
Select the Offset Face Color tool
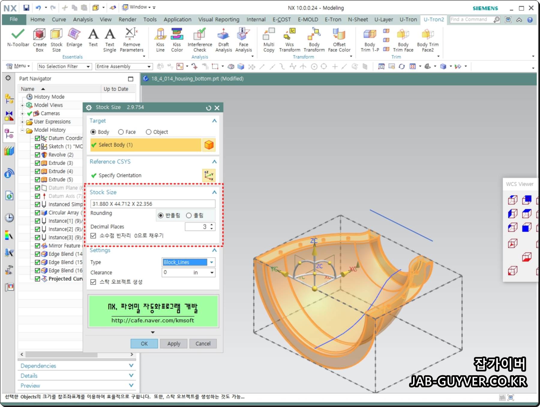tap(339, 40)
